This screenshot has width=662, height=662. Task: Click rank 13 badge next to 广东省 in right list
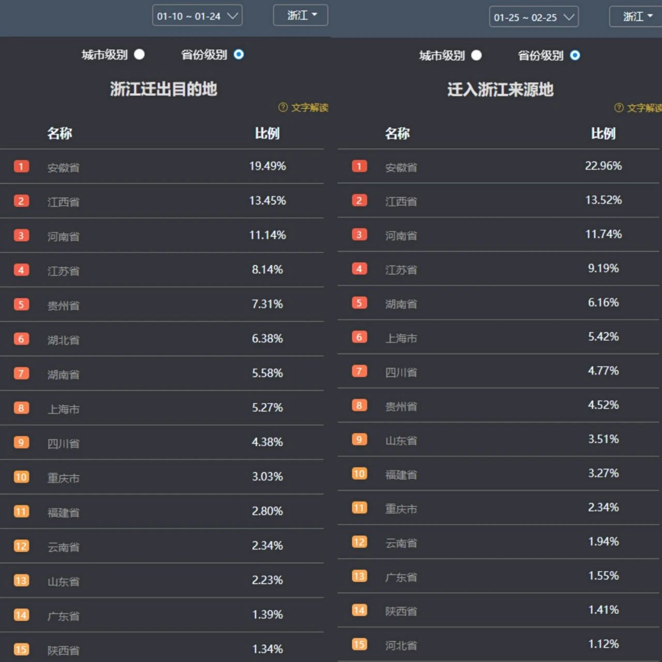click(x=359, y=576)
